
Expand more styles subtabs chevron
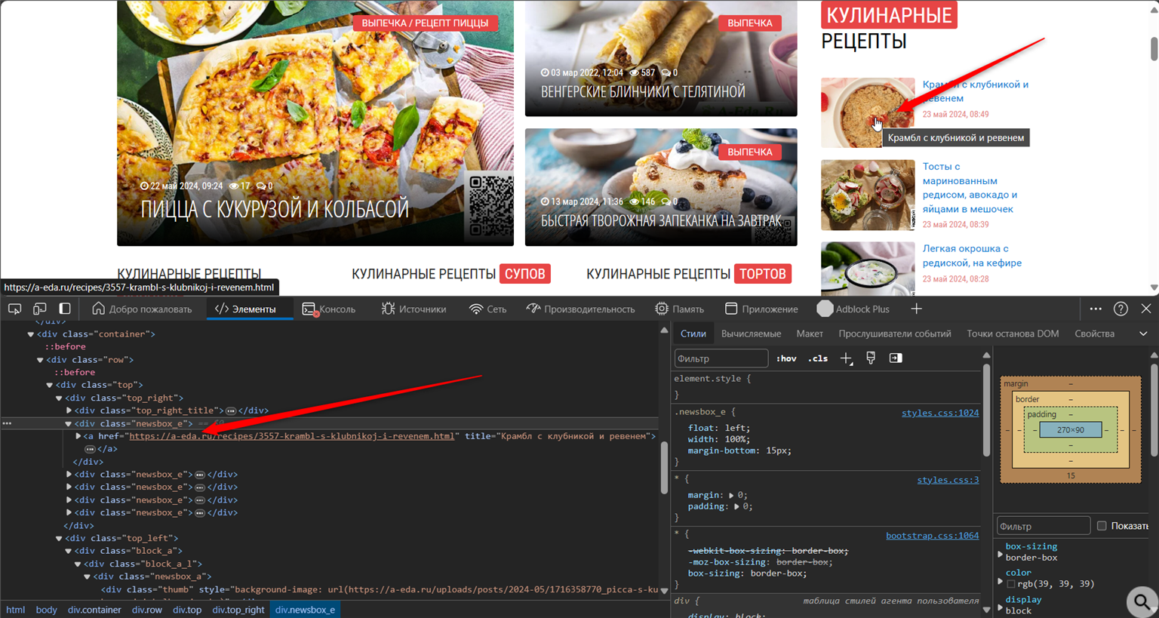point(1143,334)
